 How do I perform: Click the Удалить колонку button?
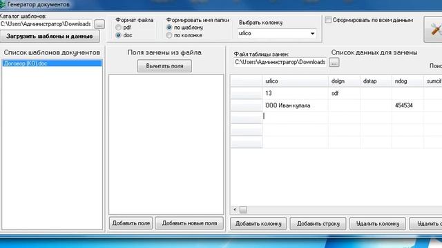[378, 224]
